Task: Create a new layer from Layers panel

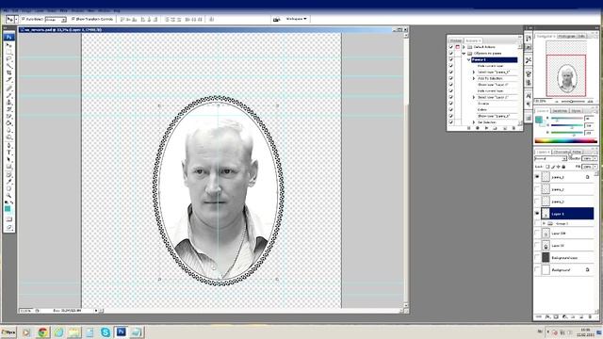Action: (x=581, y=317)
